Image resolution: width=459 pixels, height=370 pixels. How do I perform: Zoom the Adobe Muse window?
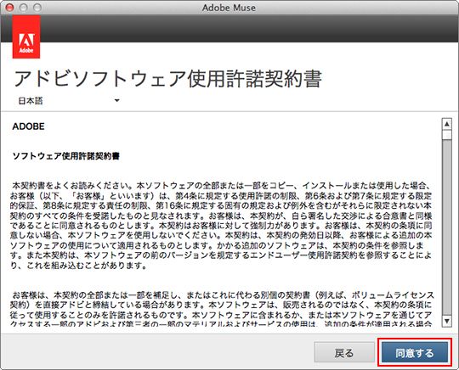[37, 8]
